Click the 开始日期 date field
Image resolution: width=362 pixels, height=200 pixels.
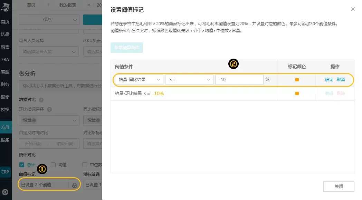click(x=33, y=143)
